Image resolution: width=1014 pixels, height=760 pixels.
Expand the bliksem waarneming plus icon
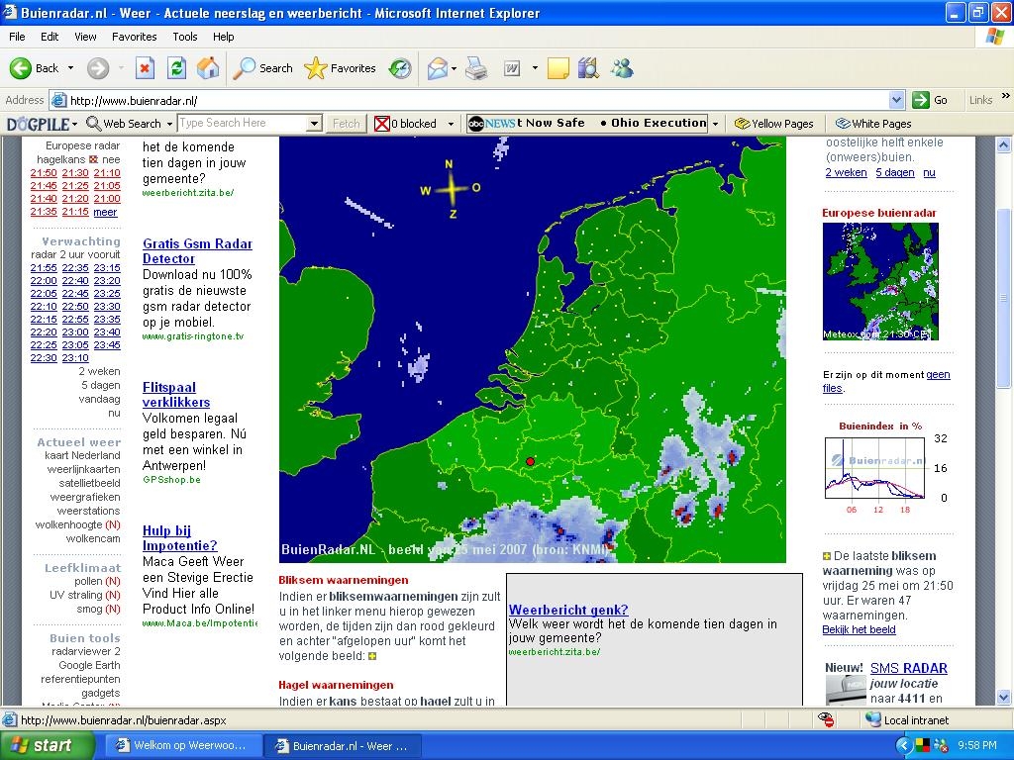click(x=827, y=556)
